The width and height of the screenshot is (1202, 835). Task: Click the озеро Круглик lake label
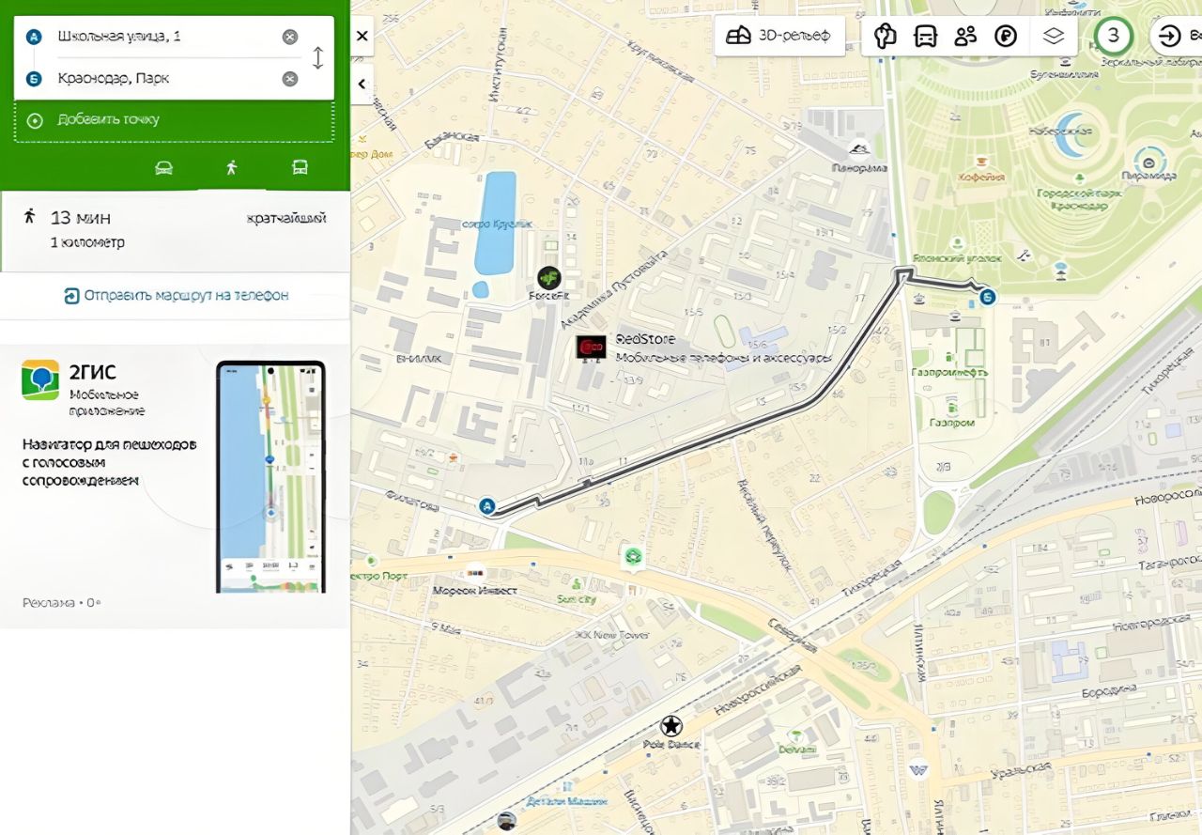pyautogui.click(x=498, y=224)
